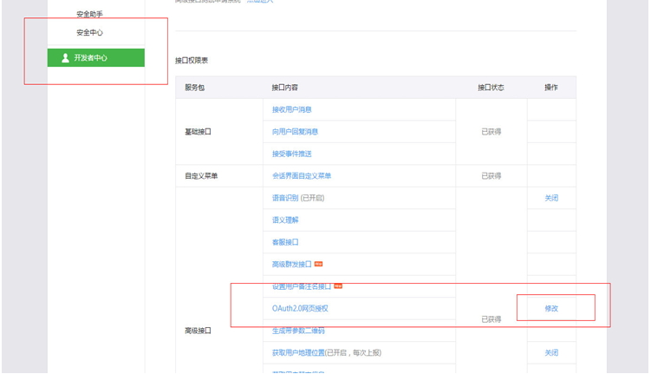Click 修改 for OAuth2.0网页授权

(551, 309)
